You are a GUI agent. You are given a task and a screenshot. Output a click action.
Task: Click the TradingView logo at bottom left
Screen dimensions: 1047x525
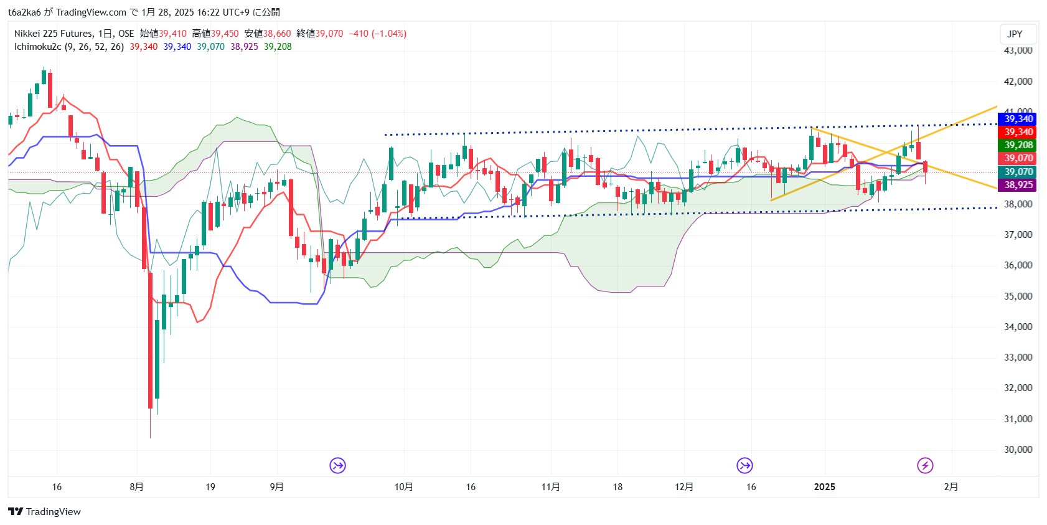tap(45, 511)
